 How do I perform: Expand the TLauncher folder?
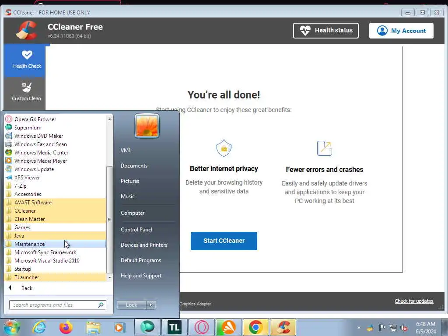pos(55,277)
